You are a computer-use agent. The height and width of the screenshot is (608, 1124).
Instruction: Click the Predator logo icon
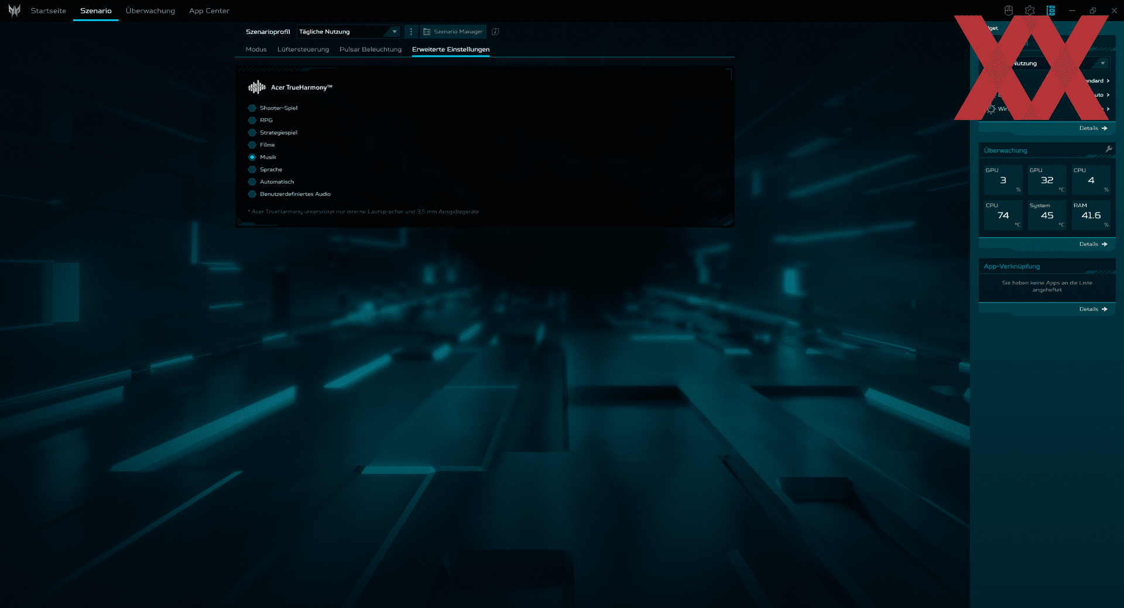14,11
